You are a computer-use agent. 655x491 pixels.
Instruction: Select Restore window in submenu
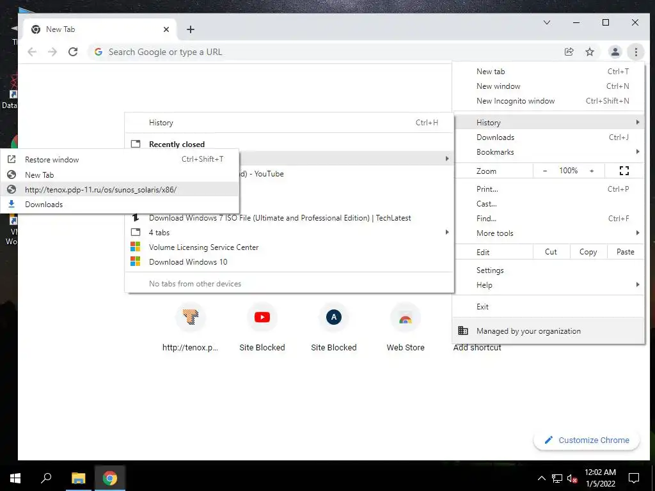120,159
